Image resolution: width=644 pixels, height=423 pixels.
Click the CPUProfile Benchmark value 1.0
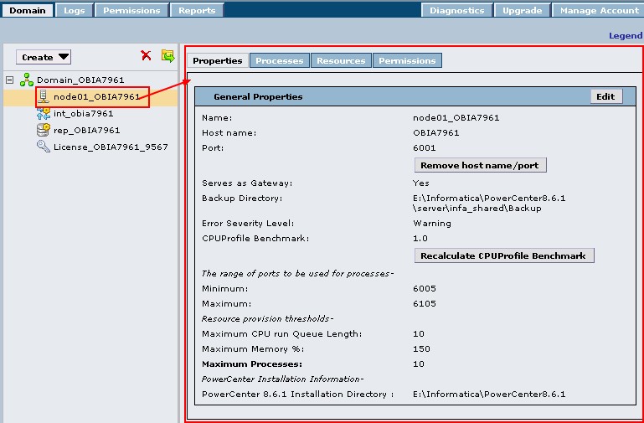(x=420, y=238)
